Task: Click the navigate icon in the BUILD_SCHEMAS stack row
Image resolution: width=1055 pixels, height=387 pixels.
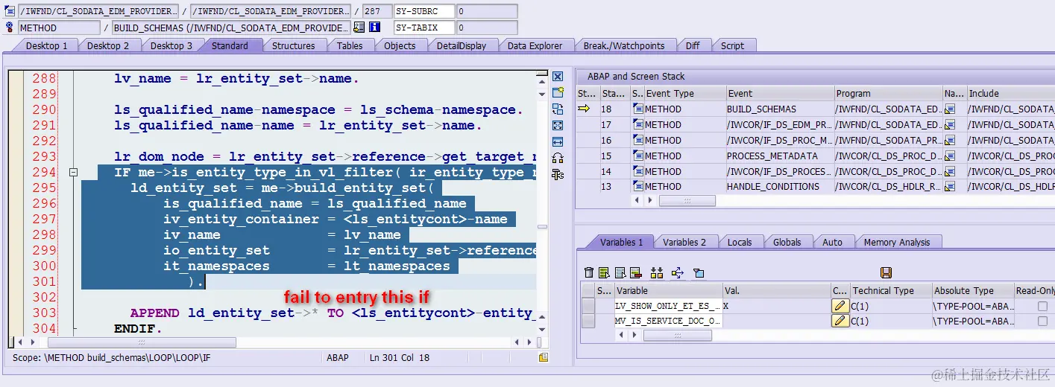Action: point(950,109)
